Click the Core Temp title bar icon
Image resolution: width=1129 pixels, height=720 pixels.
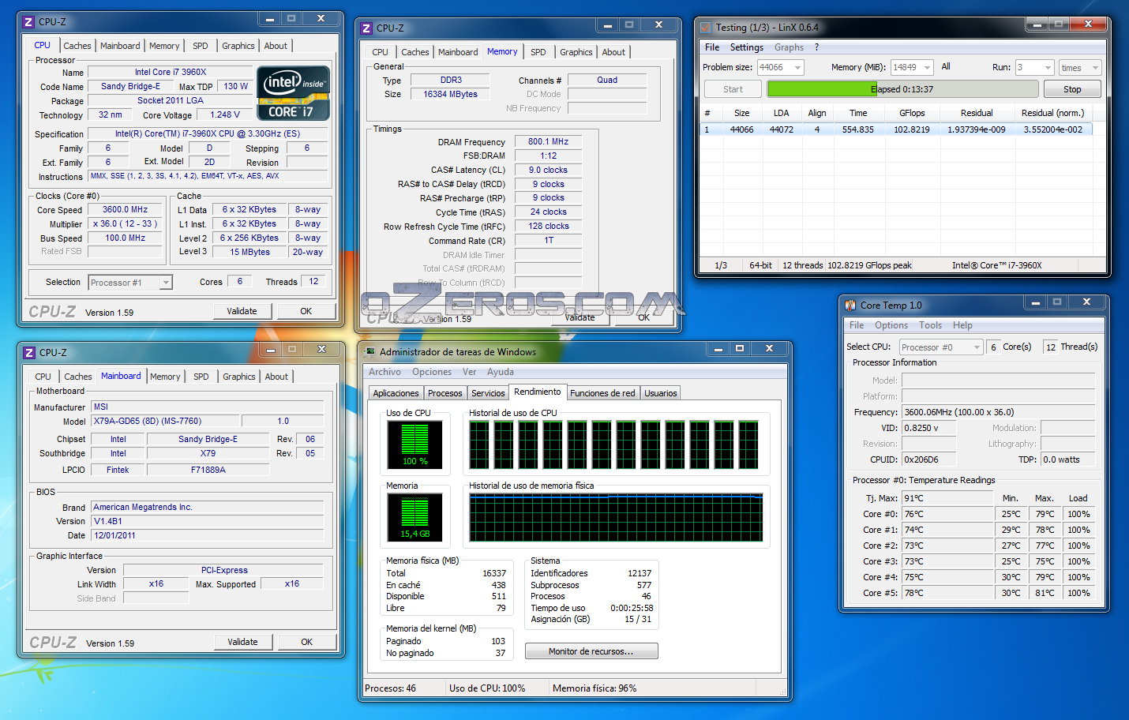pos(850,306)
